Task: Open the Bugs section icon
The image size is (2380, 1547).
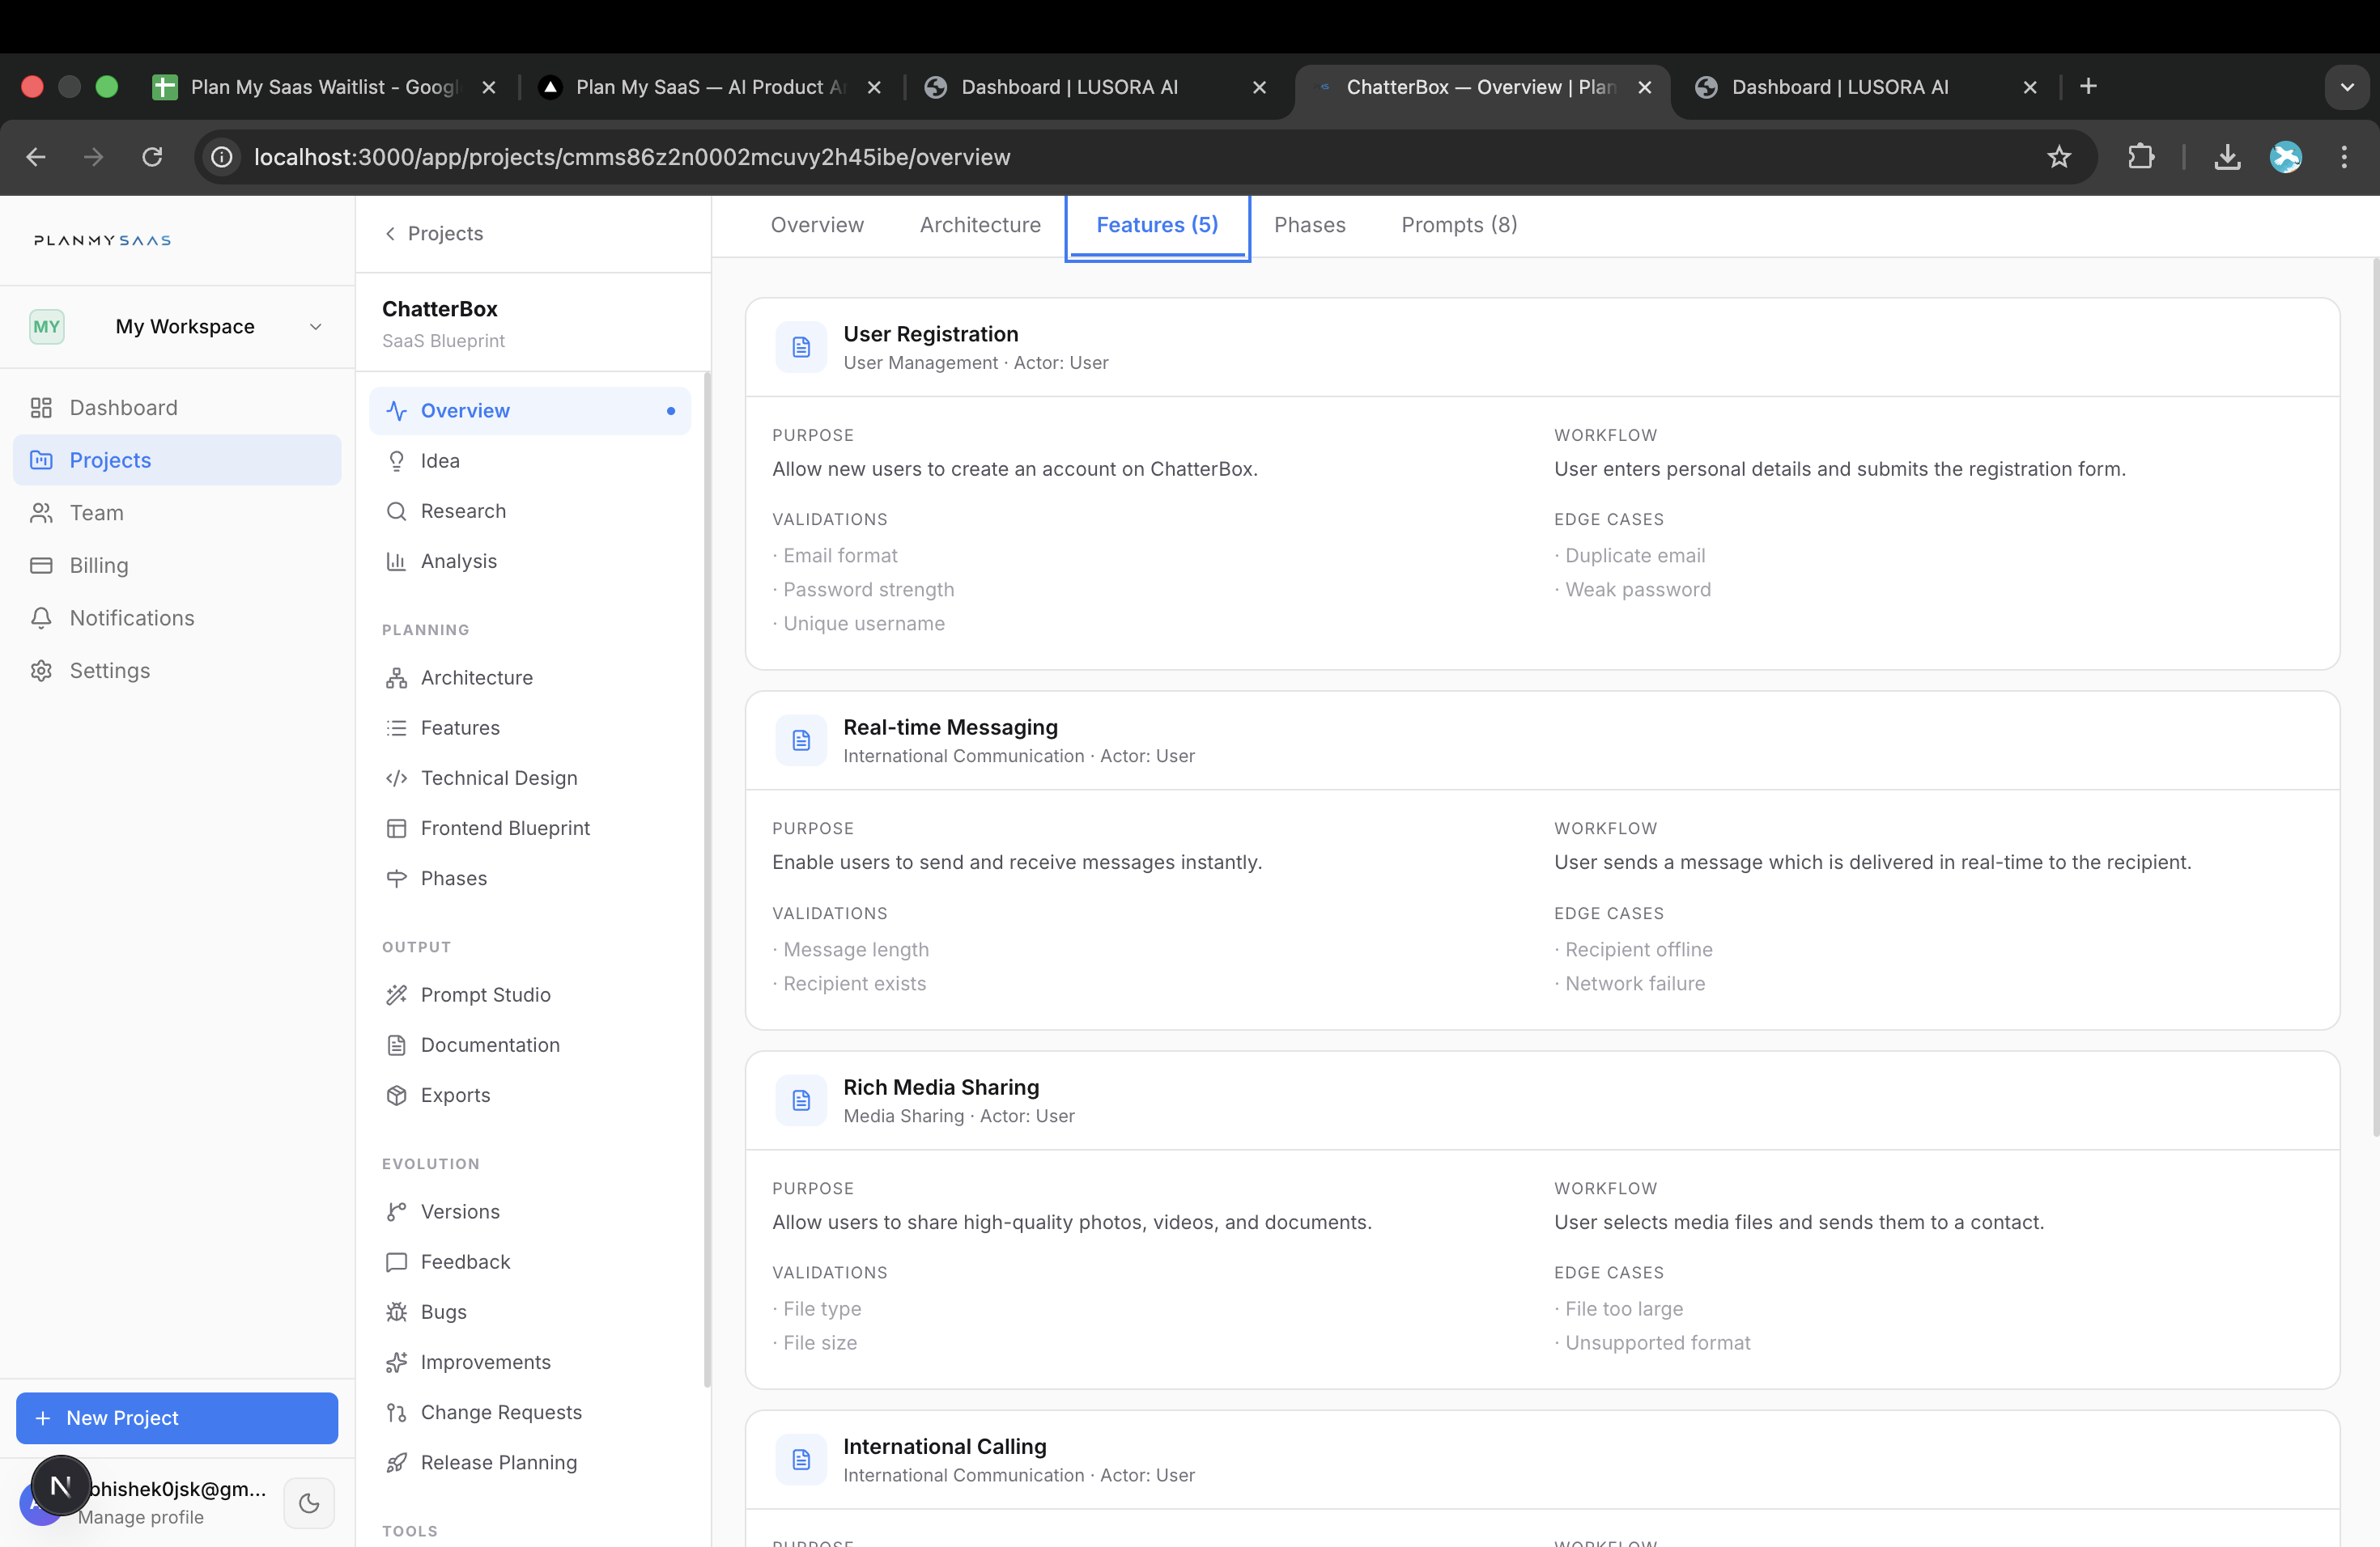Action: (x=397, y=1312)
